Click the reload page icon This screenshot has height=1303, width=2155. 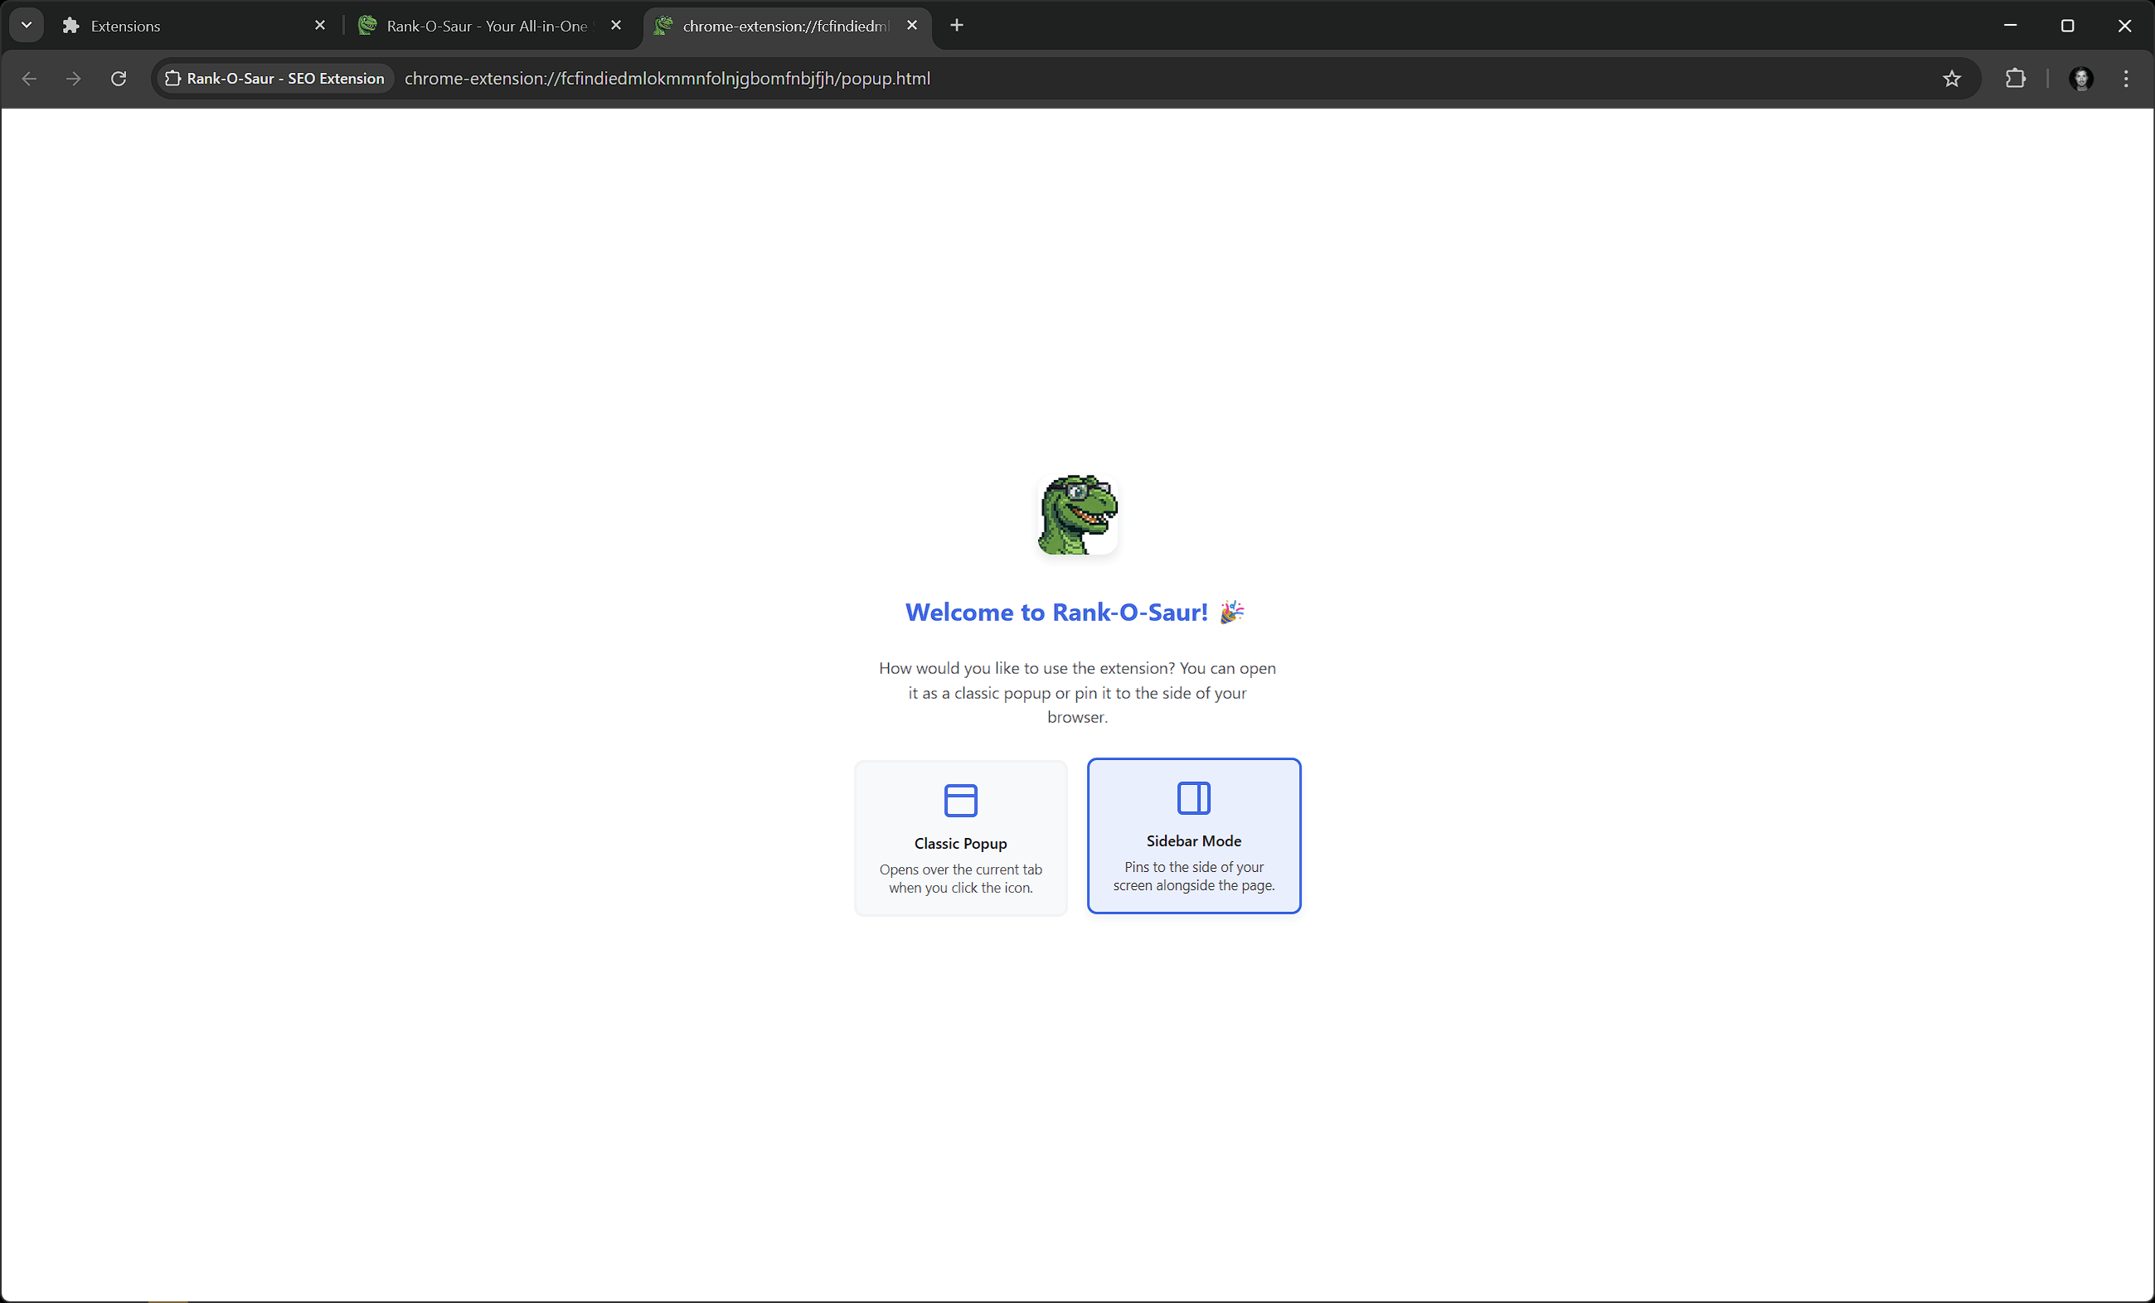point(118,79)
